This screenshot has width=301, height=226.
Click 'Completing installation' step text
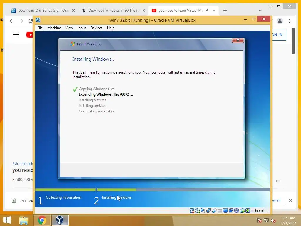tap(97, 111)
